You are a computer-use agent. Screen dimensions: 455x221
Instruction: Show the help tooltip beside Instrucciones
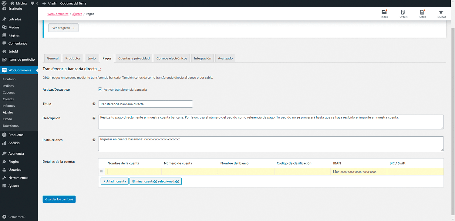tap(94, 140)
